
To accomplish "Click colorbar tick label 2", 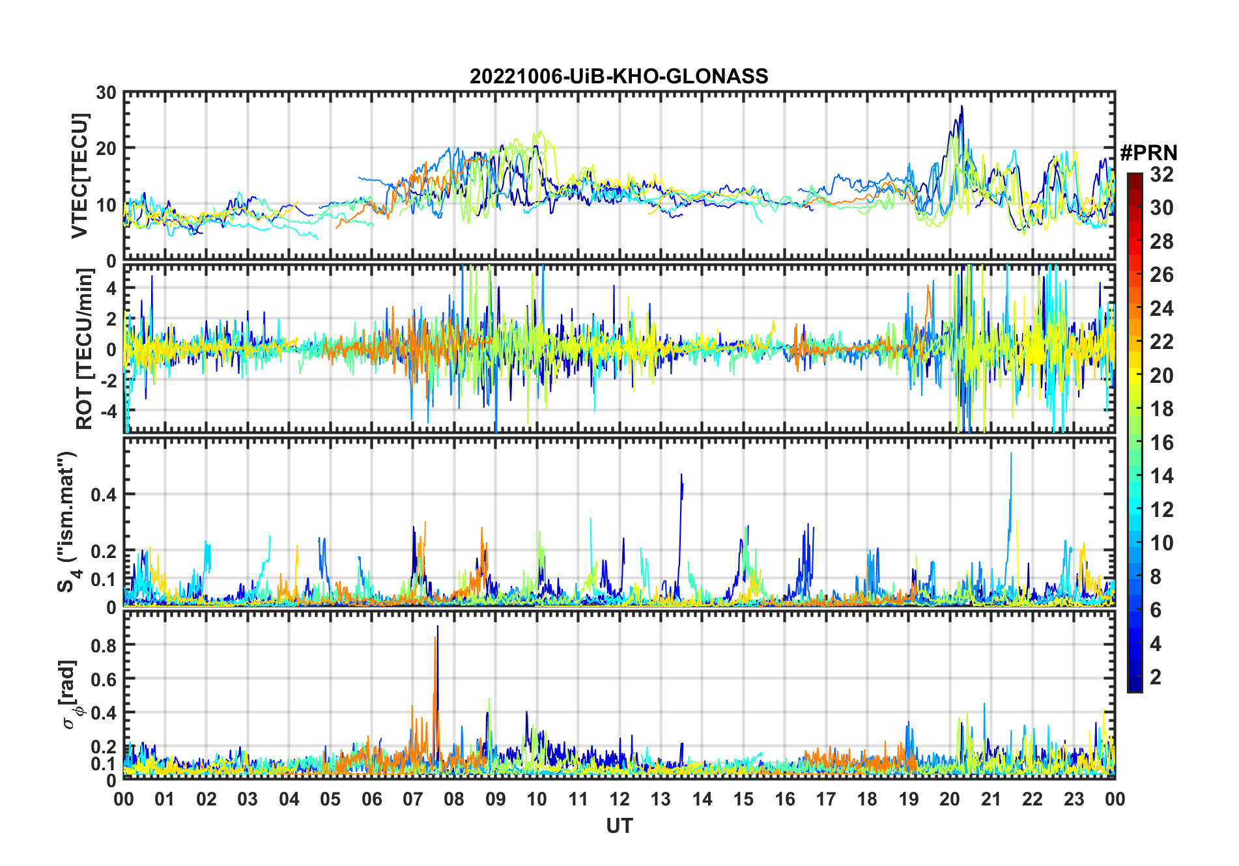I will (x=1156, y=677).
